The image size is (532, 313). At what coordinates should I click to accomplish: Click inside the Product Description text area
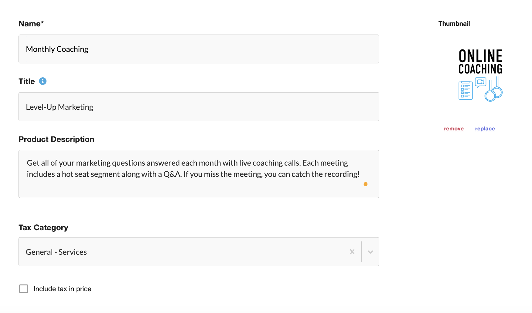[x=199, y=174]
